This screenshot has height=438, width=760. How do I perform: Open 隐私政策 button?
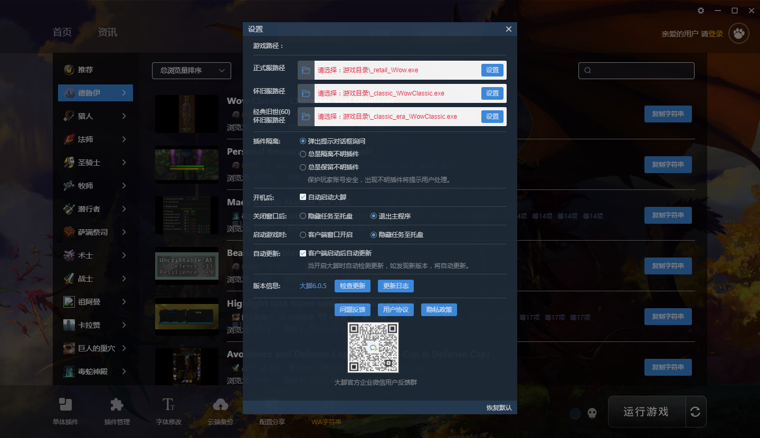tap(439, 310)
